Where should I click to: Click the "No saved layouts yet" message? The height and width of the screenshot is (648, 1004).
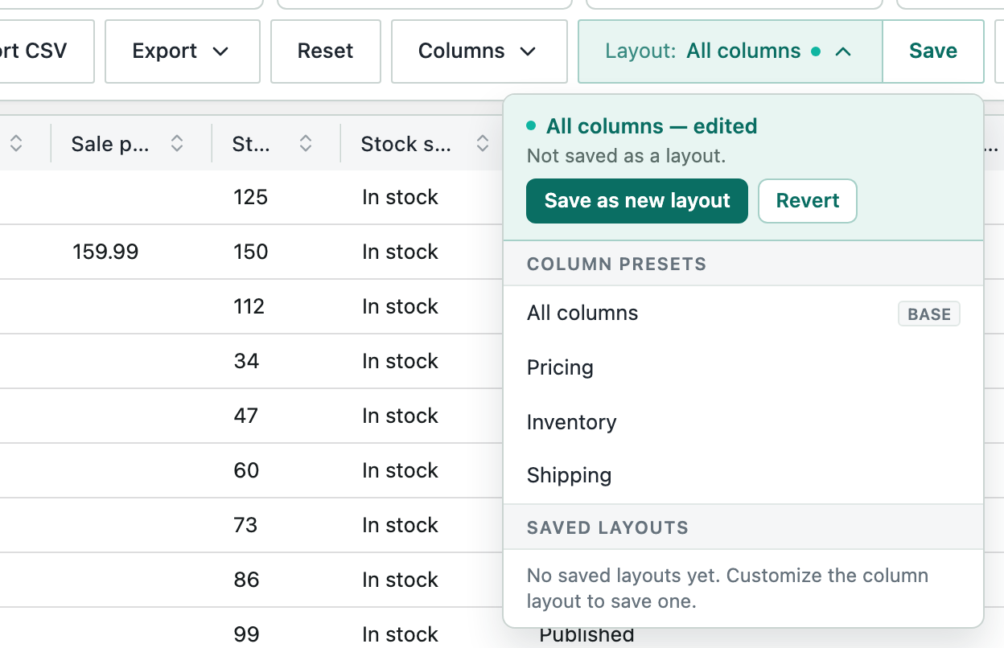point(727,589)
